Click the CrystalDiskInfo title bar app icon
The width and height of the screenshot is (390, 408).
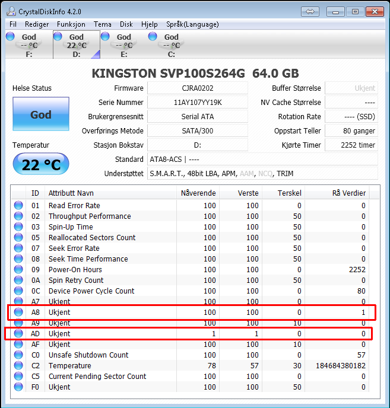click(x=11, y=11)
